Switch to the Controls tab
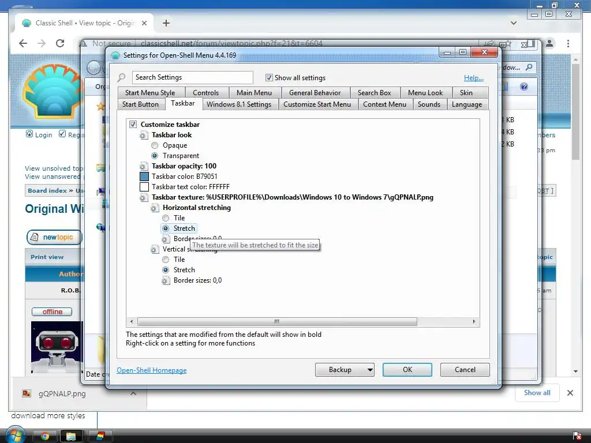The width and height of the screenshot is (591, 443). (206, 93)
